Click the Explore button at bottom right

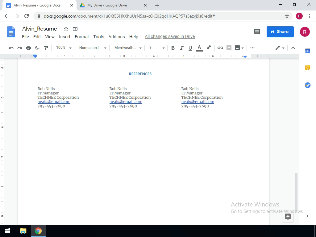(288, 217)
